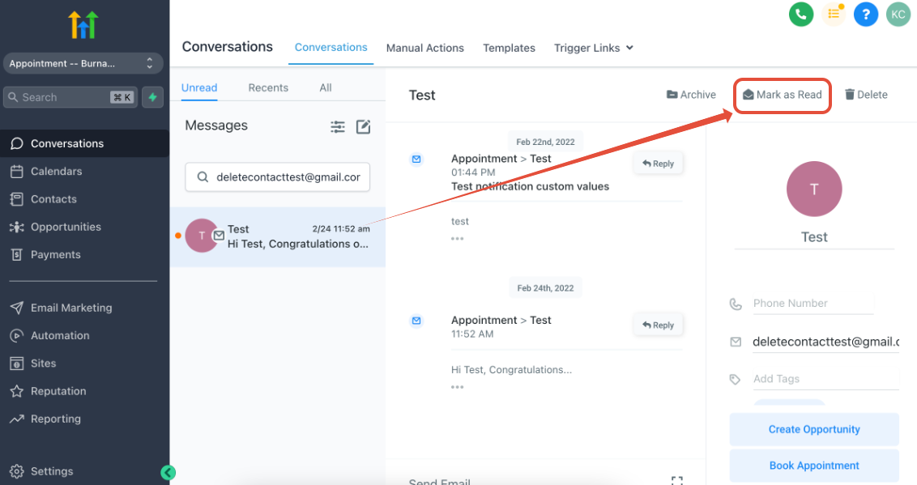
Task: Open the phone dialer in the top bar
Action: 800,15
